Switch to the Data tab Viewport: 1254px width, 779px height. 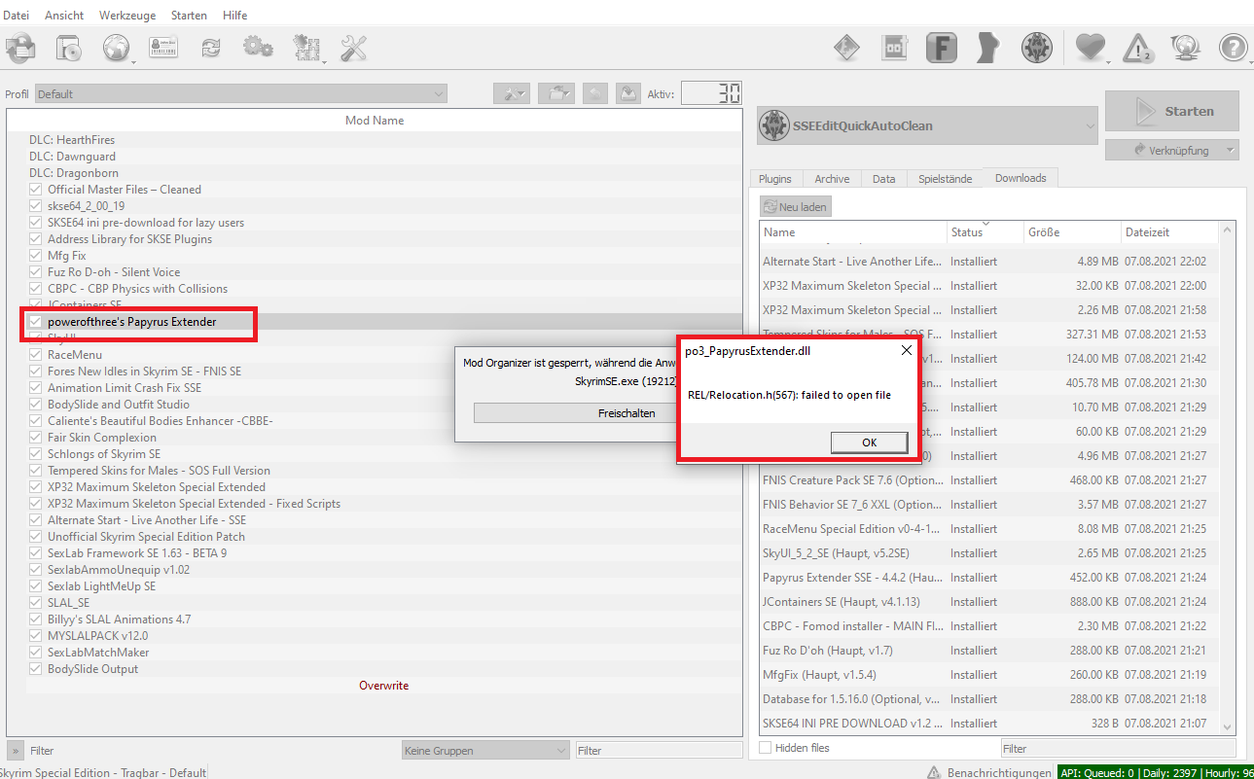click(x=883, y=179)
